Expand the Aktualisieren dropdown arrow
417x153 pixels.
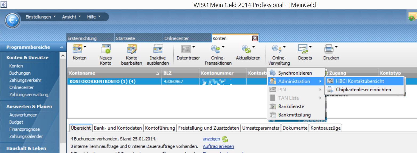[x=254, y=47]
